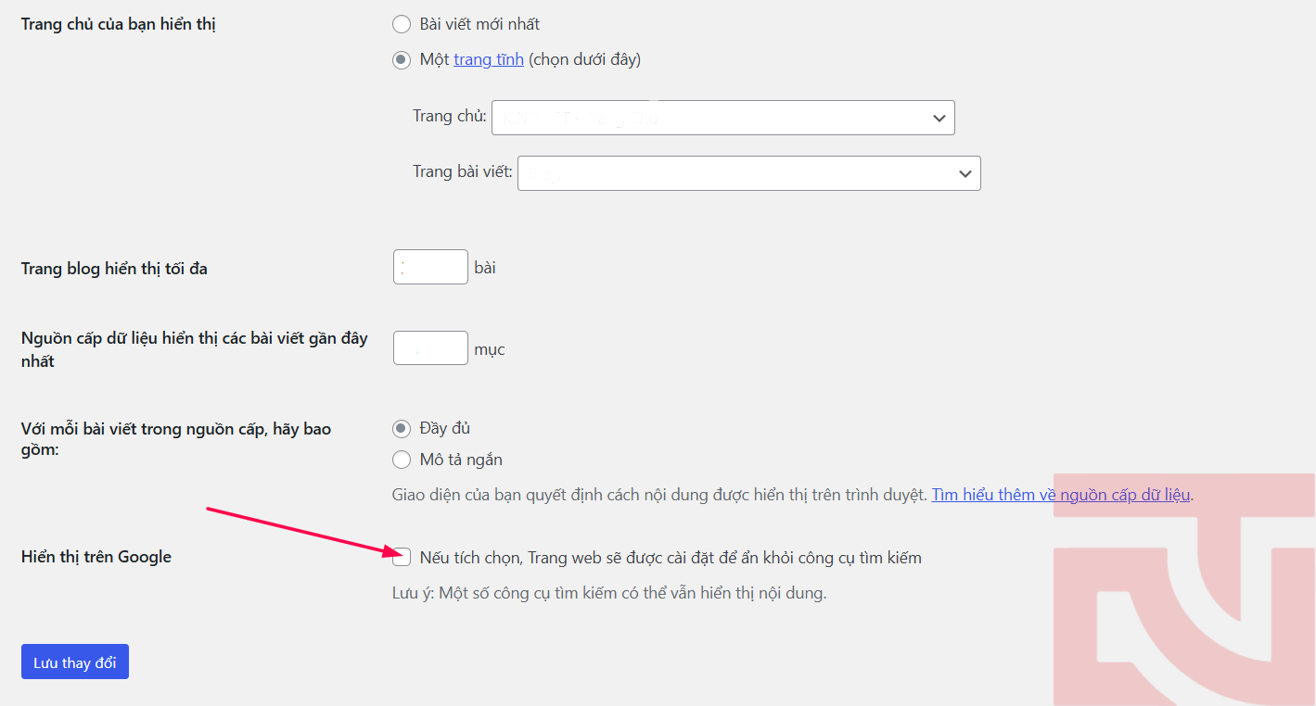The width and height of the screenshot is (1316, 706).
Task: Click the blog pages count field before "bài"
Action: [430, 267]
